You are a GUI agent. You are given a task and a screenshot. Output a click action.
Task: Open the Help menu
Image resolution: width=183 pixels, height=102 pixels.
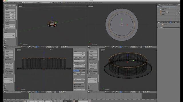19,3
